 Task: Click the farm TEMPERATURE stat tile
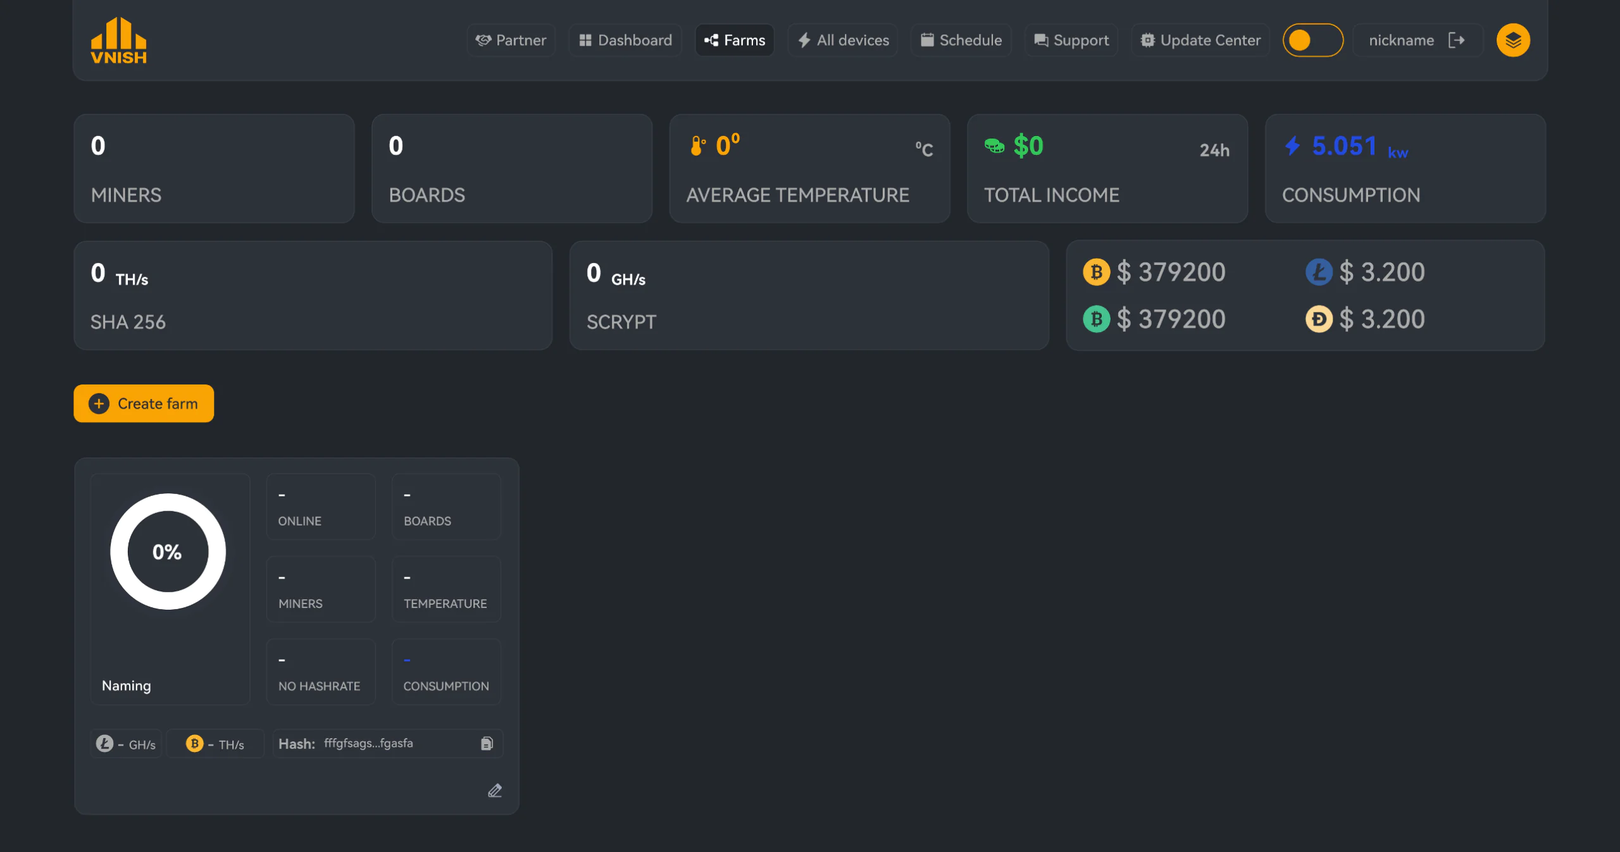446,590
